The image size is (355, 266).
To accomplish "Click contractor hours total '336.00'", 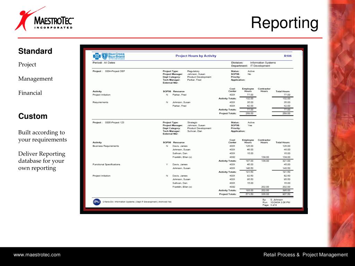I will pos(265,194).
